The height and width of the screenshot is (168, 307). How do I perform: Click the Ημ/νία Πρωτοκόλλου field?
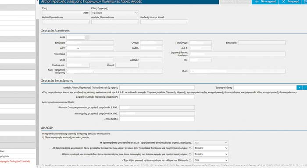(x=66, y=22)
